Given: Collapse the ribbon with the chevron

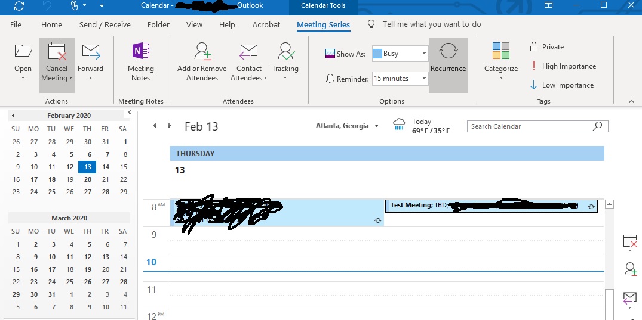Looking at the screenshot, I should tap(631, 101).
